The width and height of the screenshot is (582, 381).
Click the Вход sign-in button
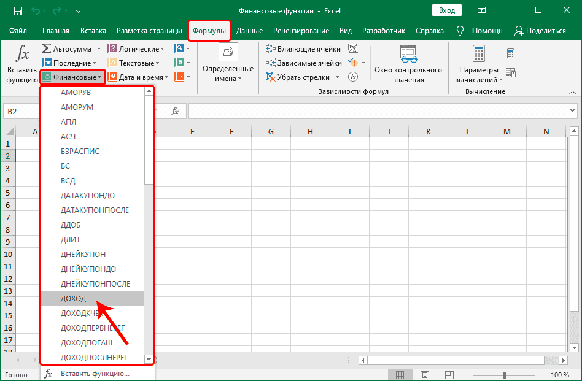(446, 10)
